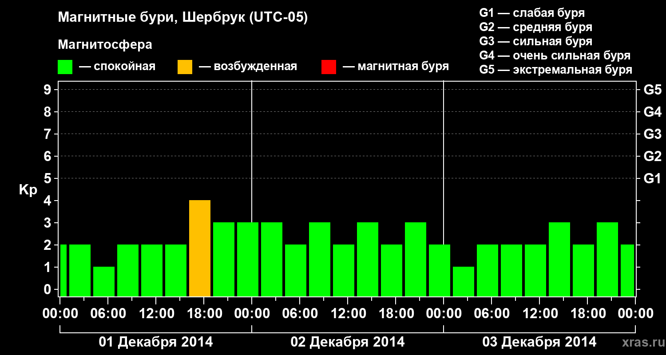Click '12:00' time label of 03 December
The height and width of the screenshot is (355, 666).
[540, 314]
